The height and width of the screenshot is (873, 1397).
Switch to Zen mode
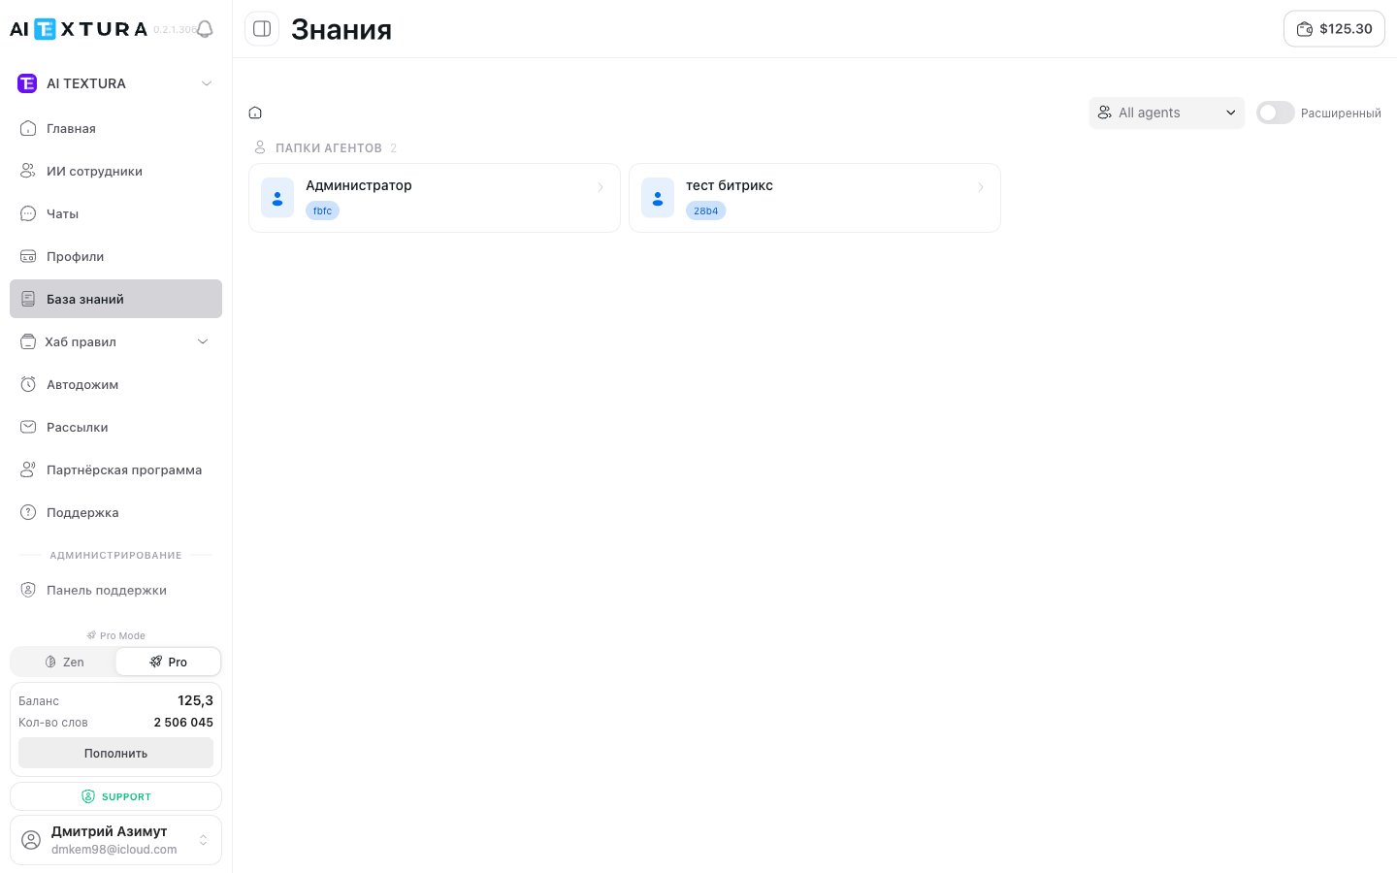pos(64,662)
